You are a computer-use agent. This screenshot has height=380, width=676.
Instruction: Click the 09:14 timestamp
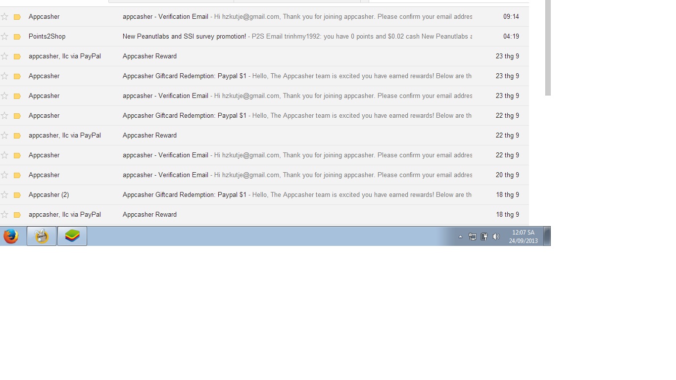click(x=511, y=16)
